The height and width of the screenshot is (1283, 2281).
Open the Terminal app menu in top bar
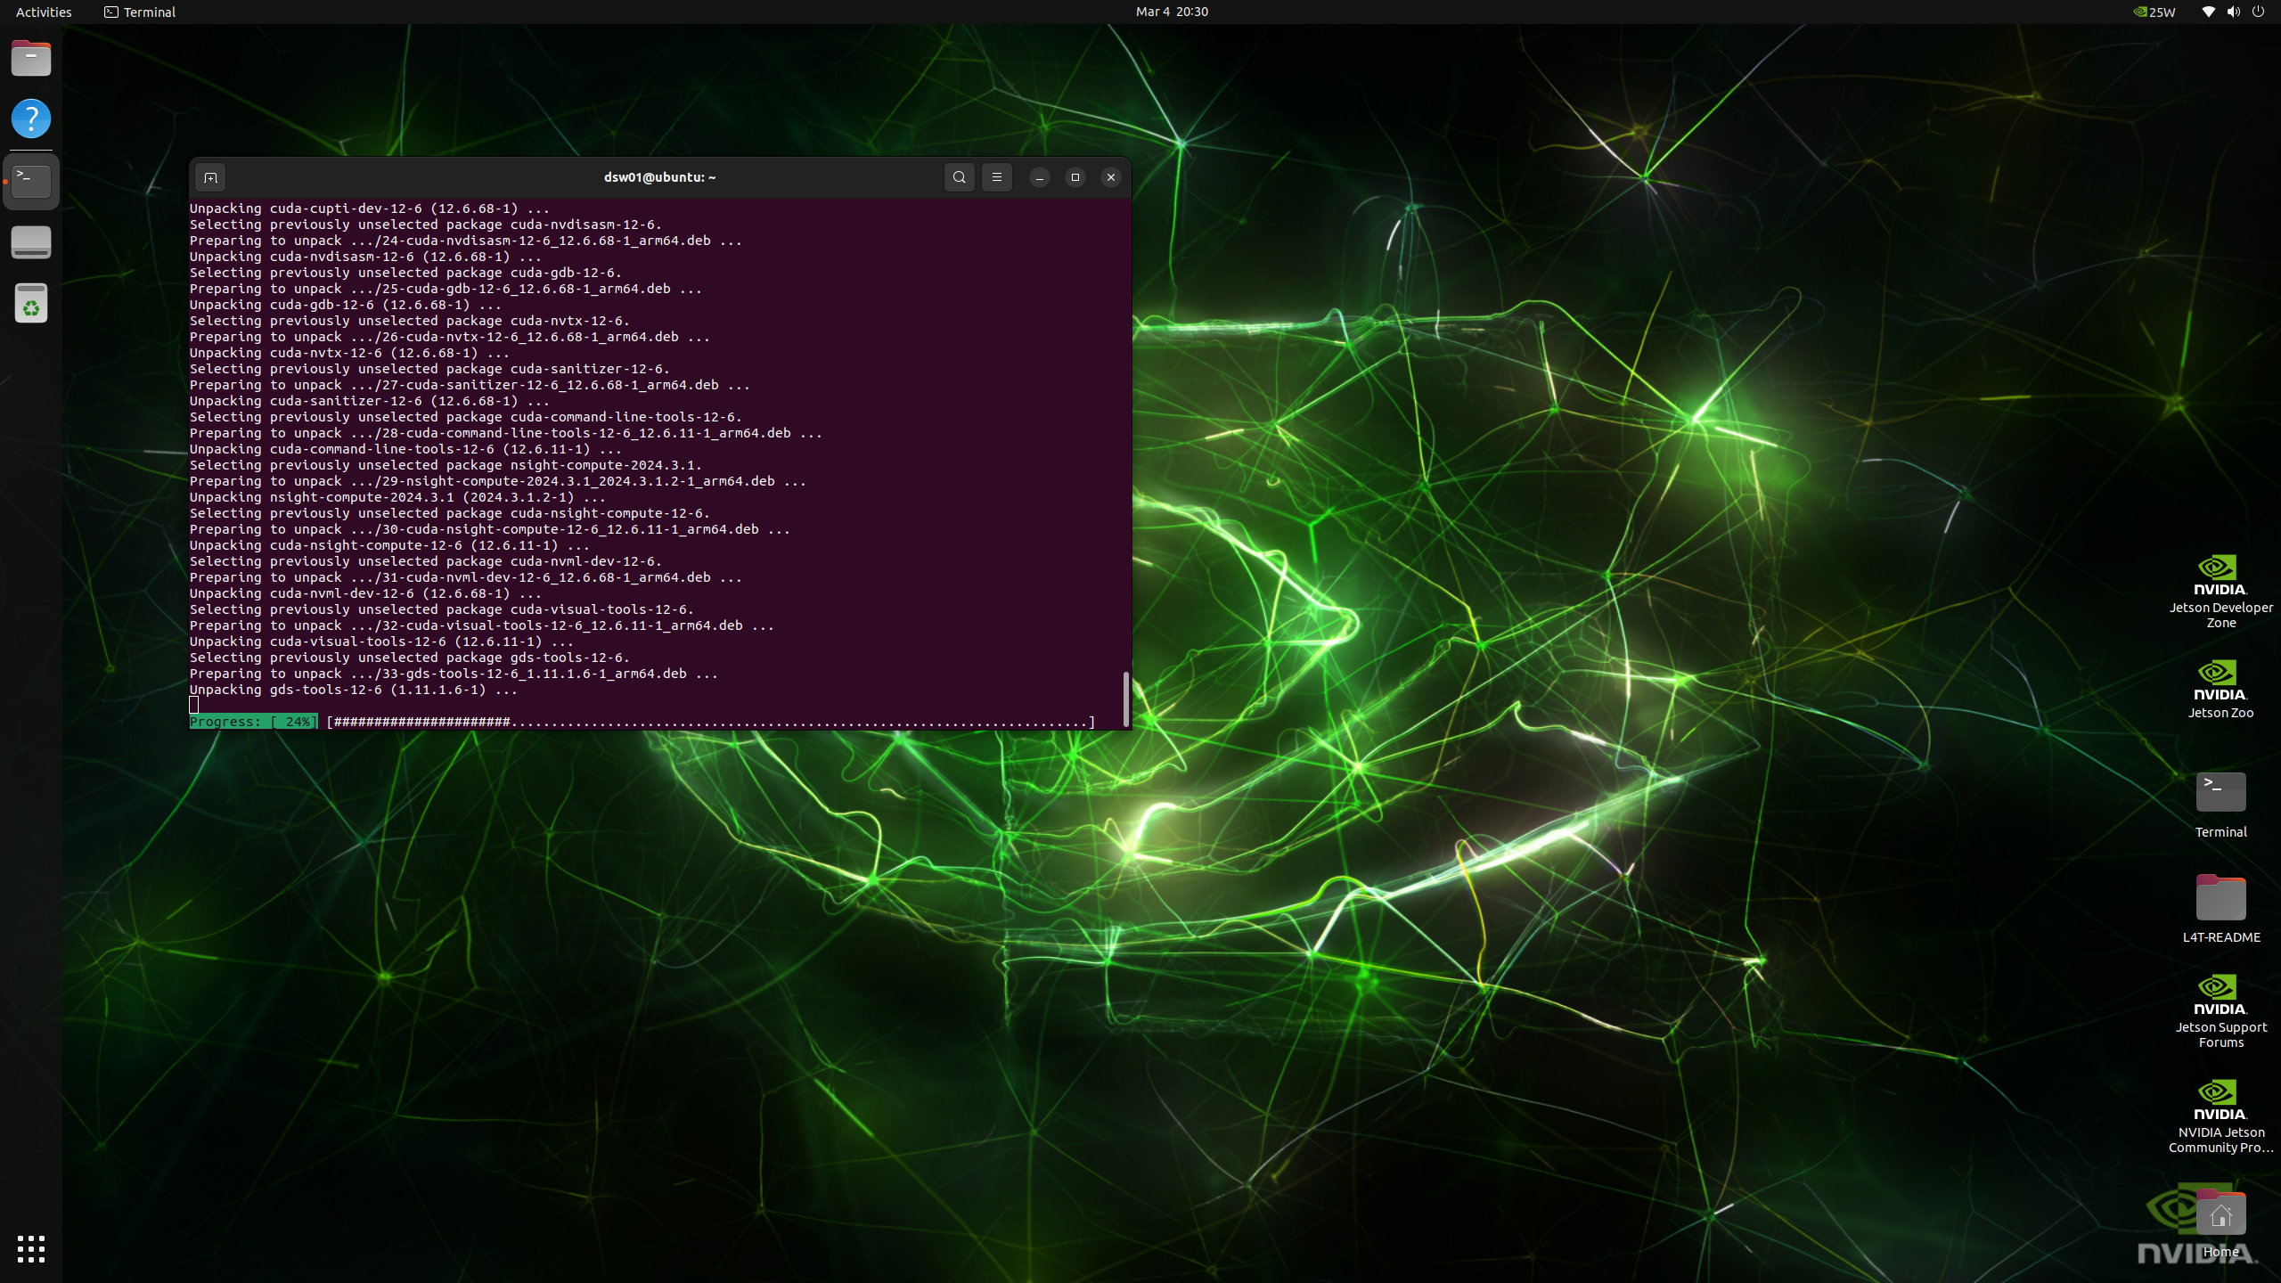click(x=140, y=12)
